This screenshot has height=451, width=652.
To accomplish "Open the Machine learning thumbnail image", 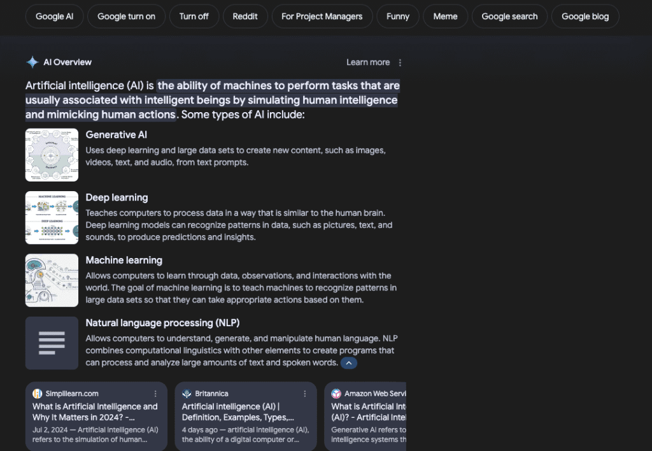I will (52, 280).
